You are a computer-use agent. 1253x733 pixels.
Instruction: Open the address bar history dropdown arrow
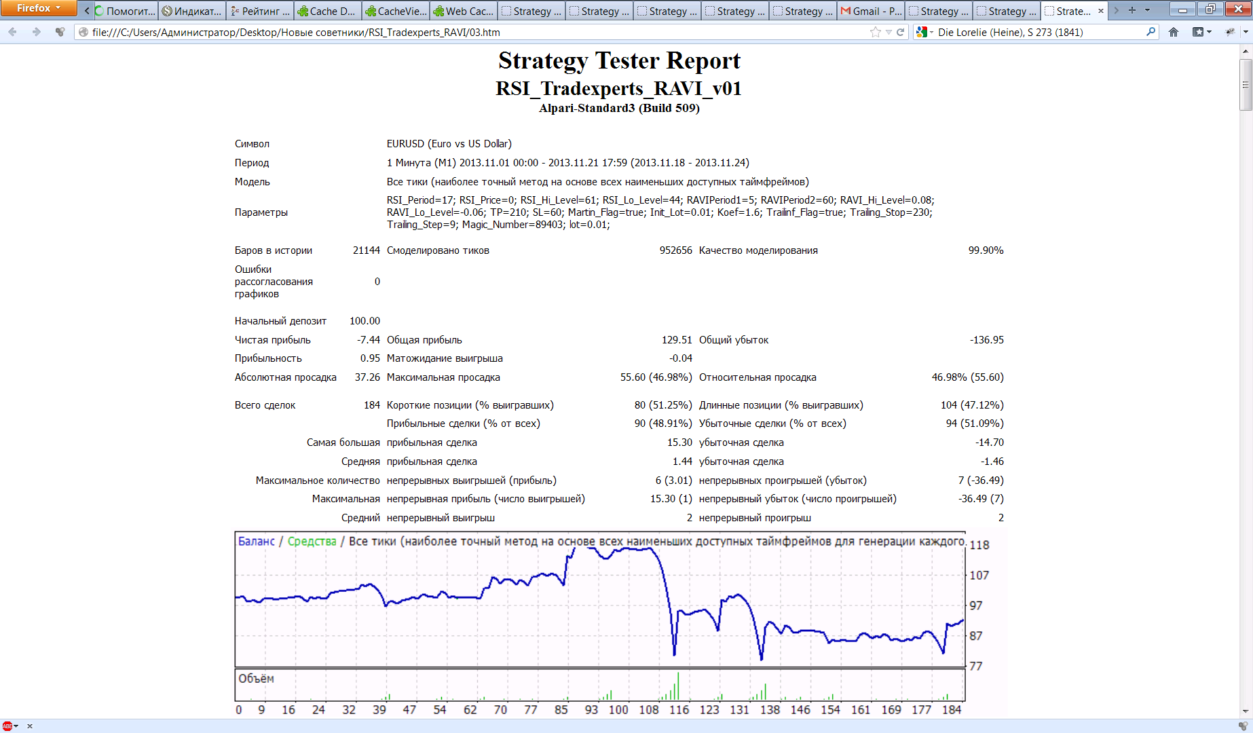[889, 32]
